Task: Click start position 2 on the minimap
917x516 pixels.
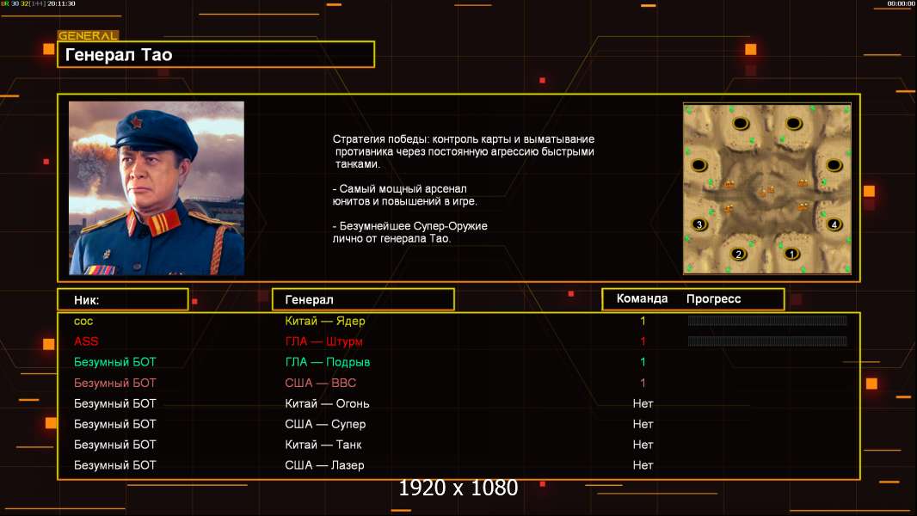Action: tap(739, 255)
